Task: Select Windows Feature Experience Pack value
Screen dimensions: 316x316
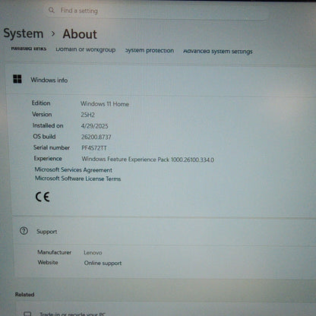Action: click(x=148, y=160)
